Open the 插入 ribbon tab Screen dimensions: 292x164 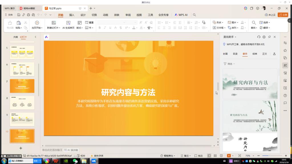[72, 15]
